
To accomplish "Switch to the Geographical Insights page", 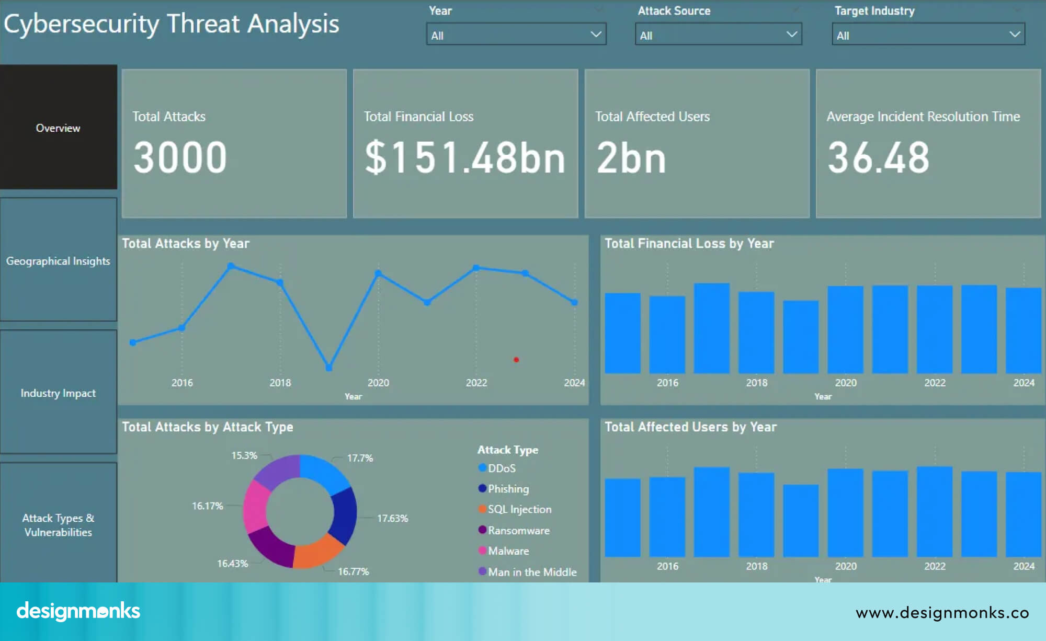I will tap(59, 260).
